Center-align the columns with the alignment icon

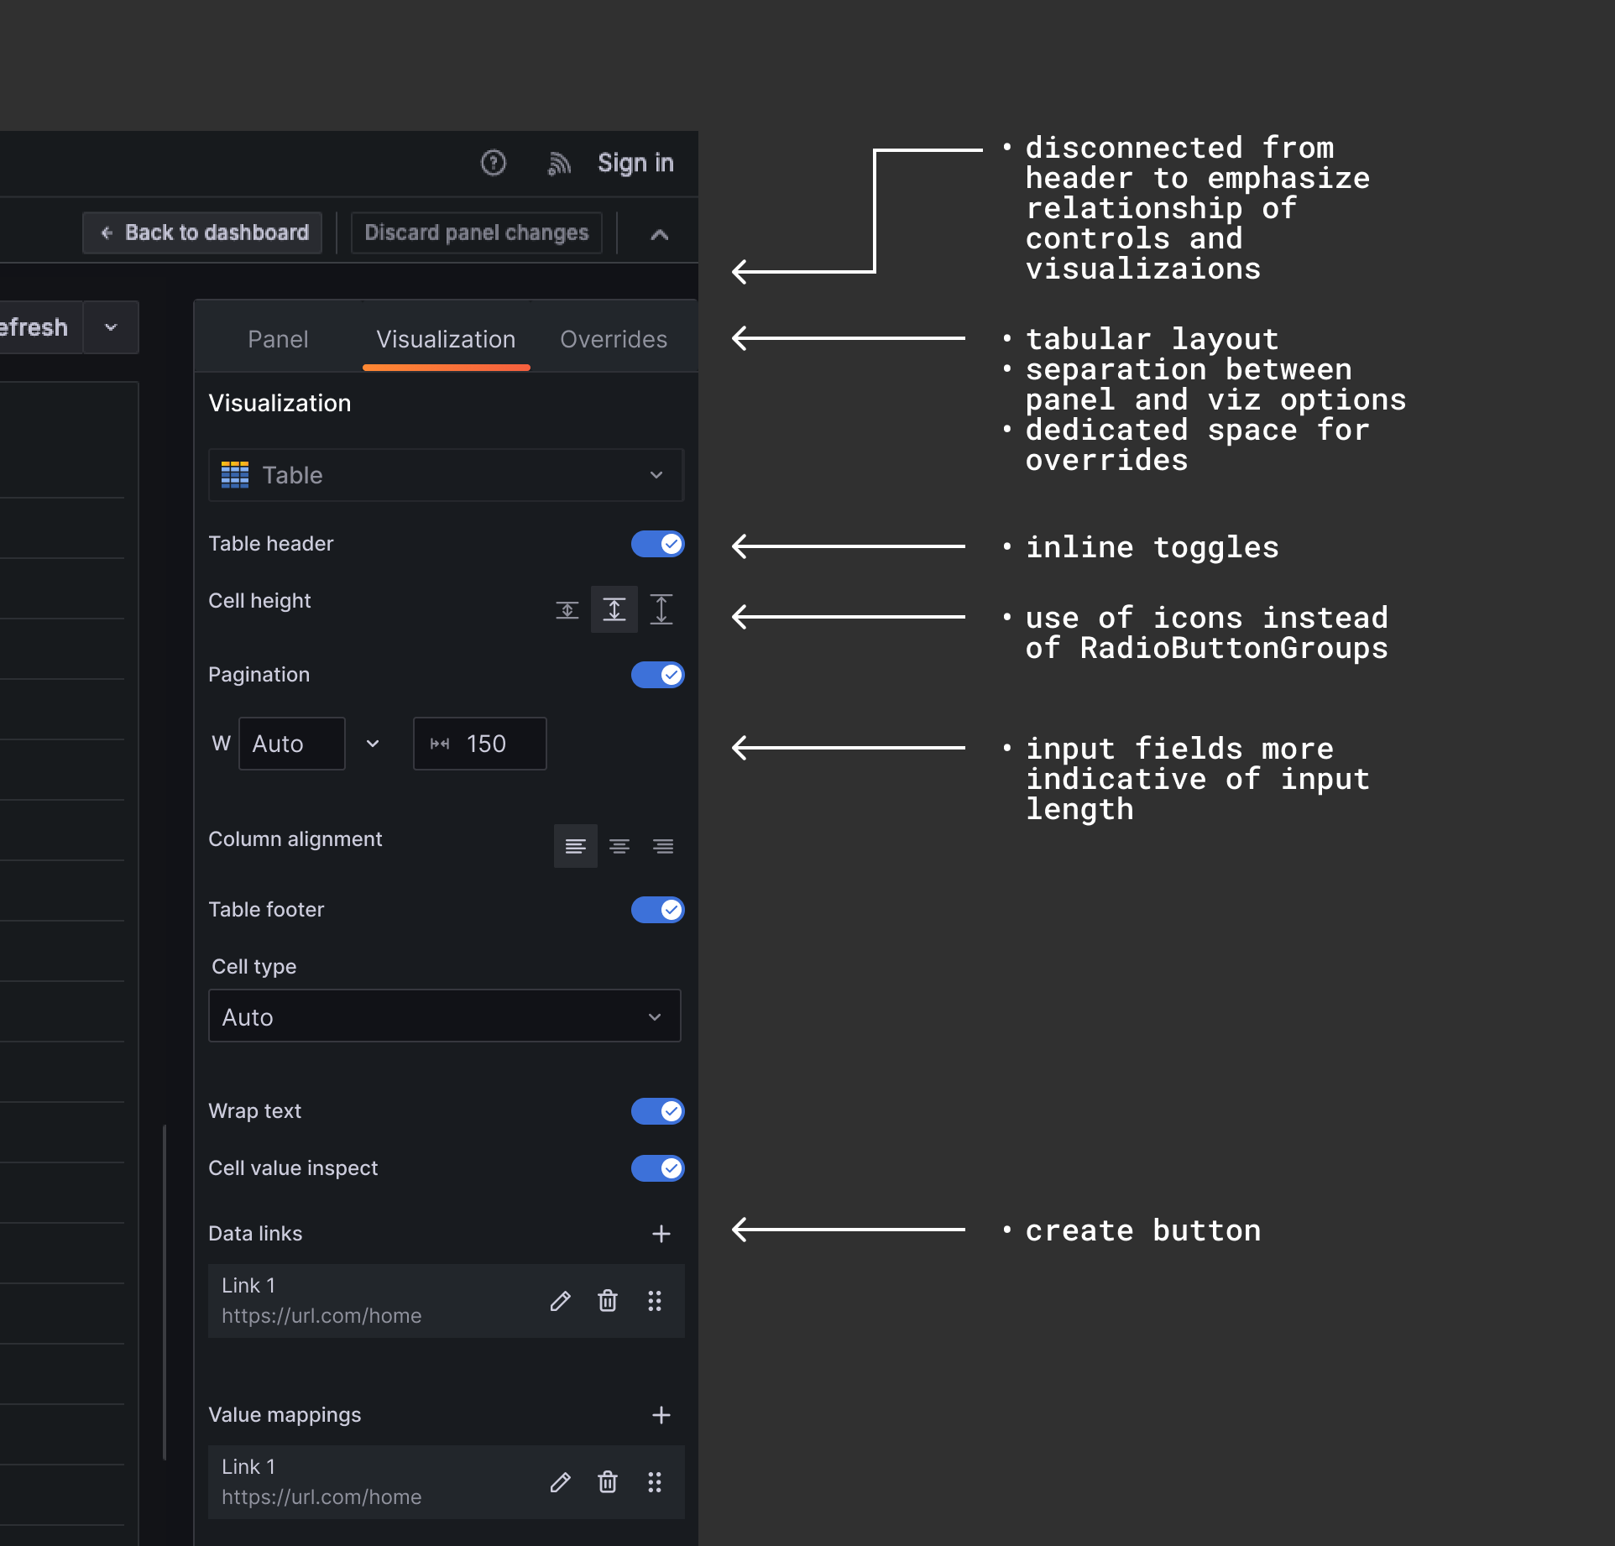[619, 846]
